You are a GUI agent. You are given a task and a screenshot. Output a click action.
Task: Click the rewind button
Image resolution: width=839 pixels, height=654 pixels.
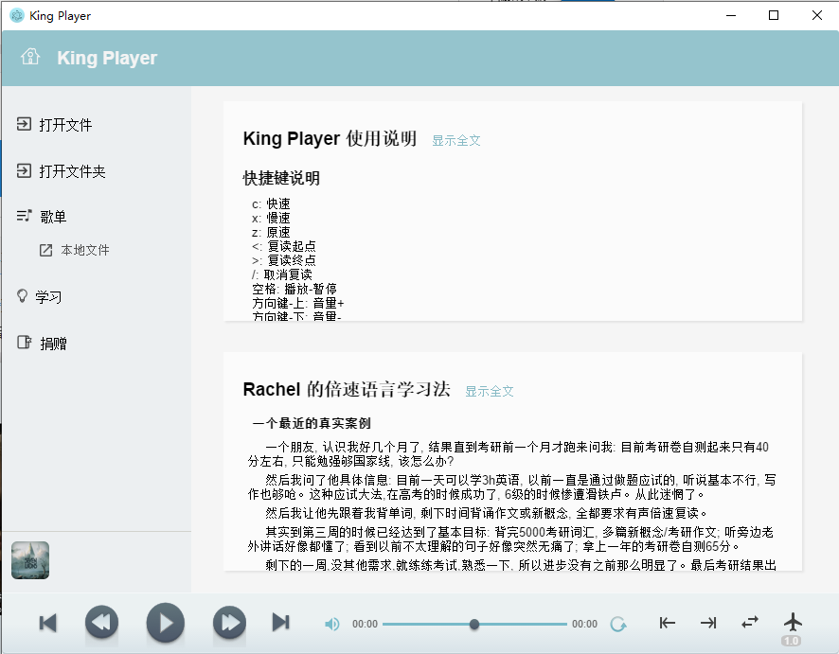point(101,622)
